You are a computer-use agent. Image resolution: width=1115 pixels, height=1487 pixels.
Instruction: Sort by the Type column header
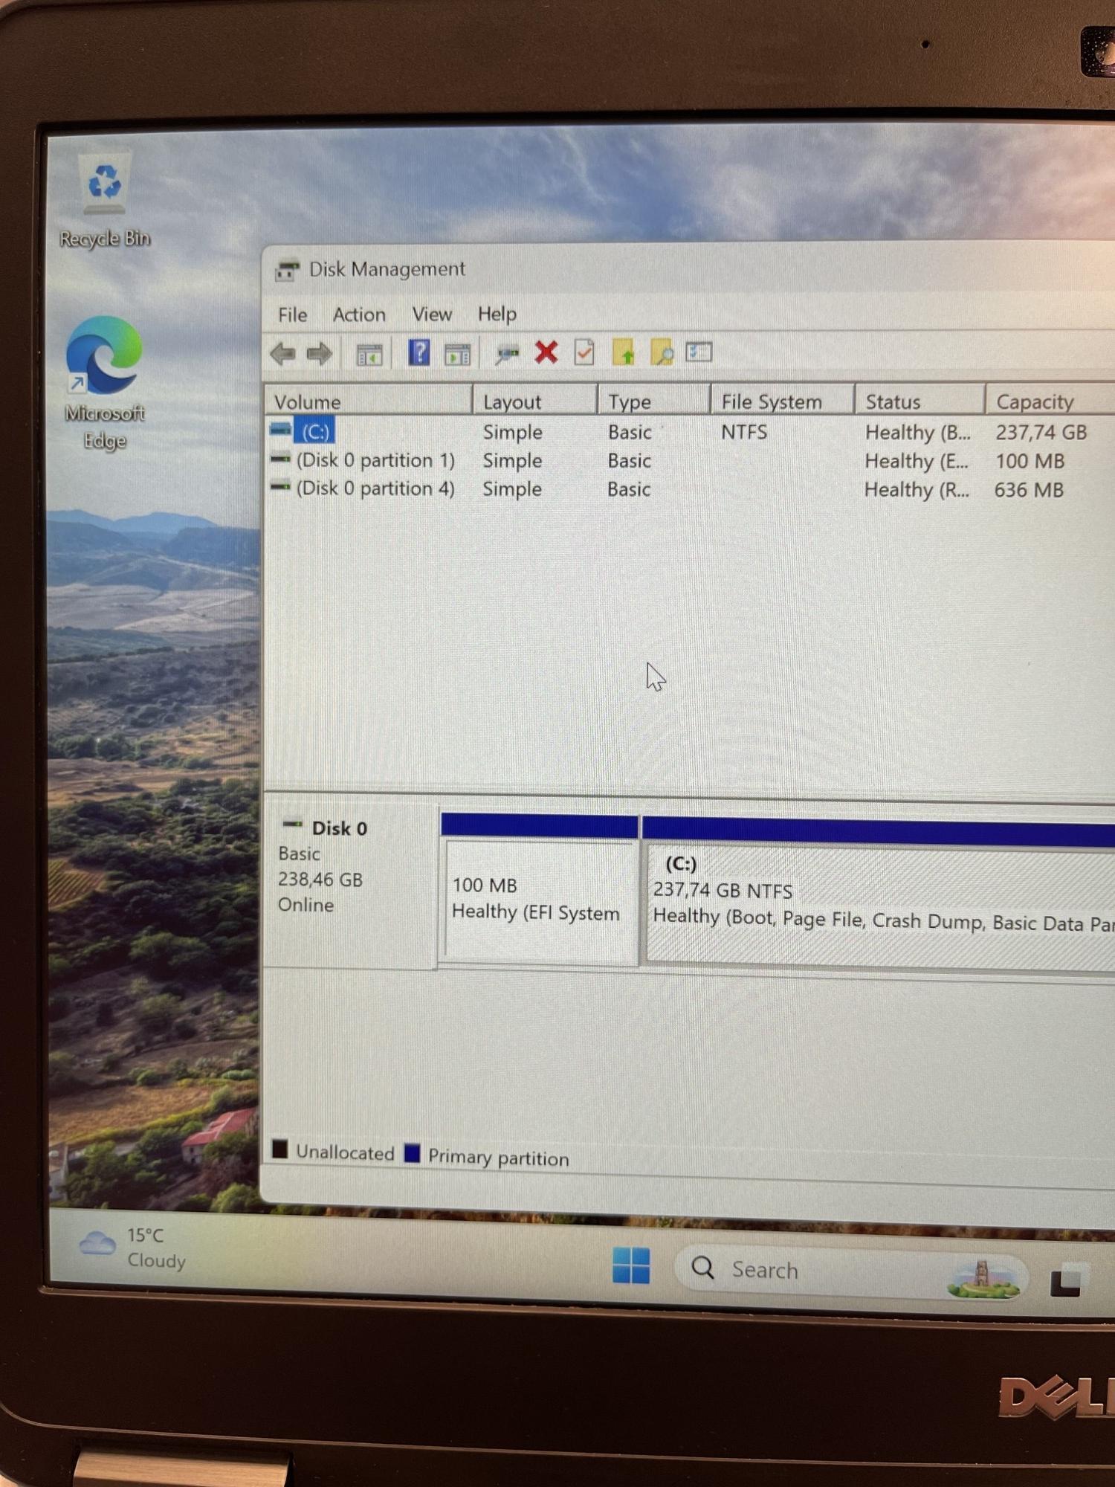coord(653,401)
